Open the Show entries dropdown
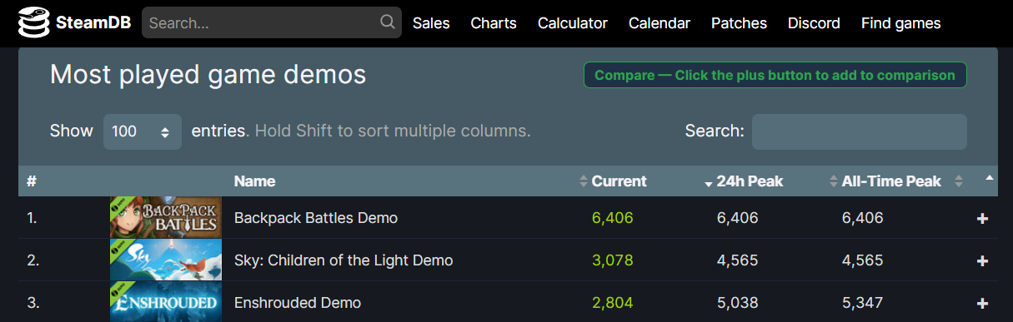This screenshot has width=1013, height=322. coord(143,131)
